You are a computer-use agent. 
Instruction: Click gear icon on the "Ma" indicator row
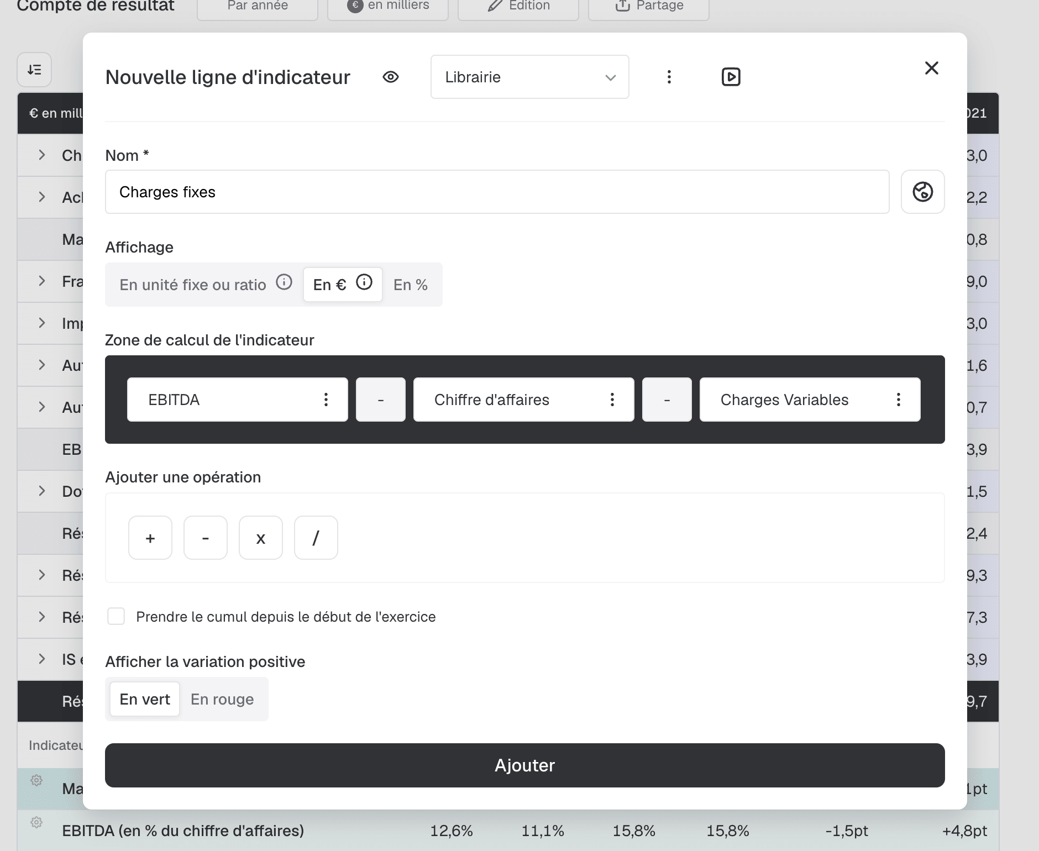[36, 780]
